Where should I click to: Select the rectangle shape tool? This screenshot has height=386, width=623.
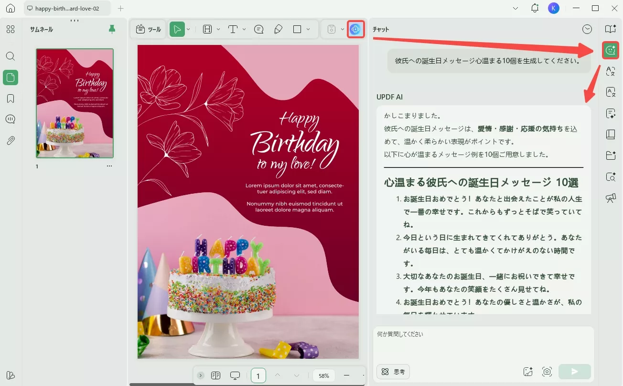click(297, 29)
